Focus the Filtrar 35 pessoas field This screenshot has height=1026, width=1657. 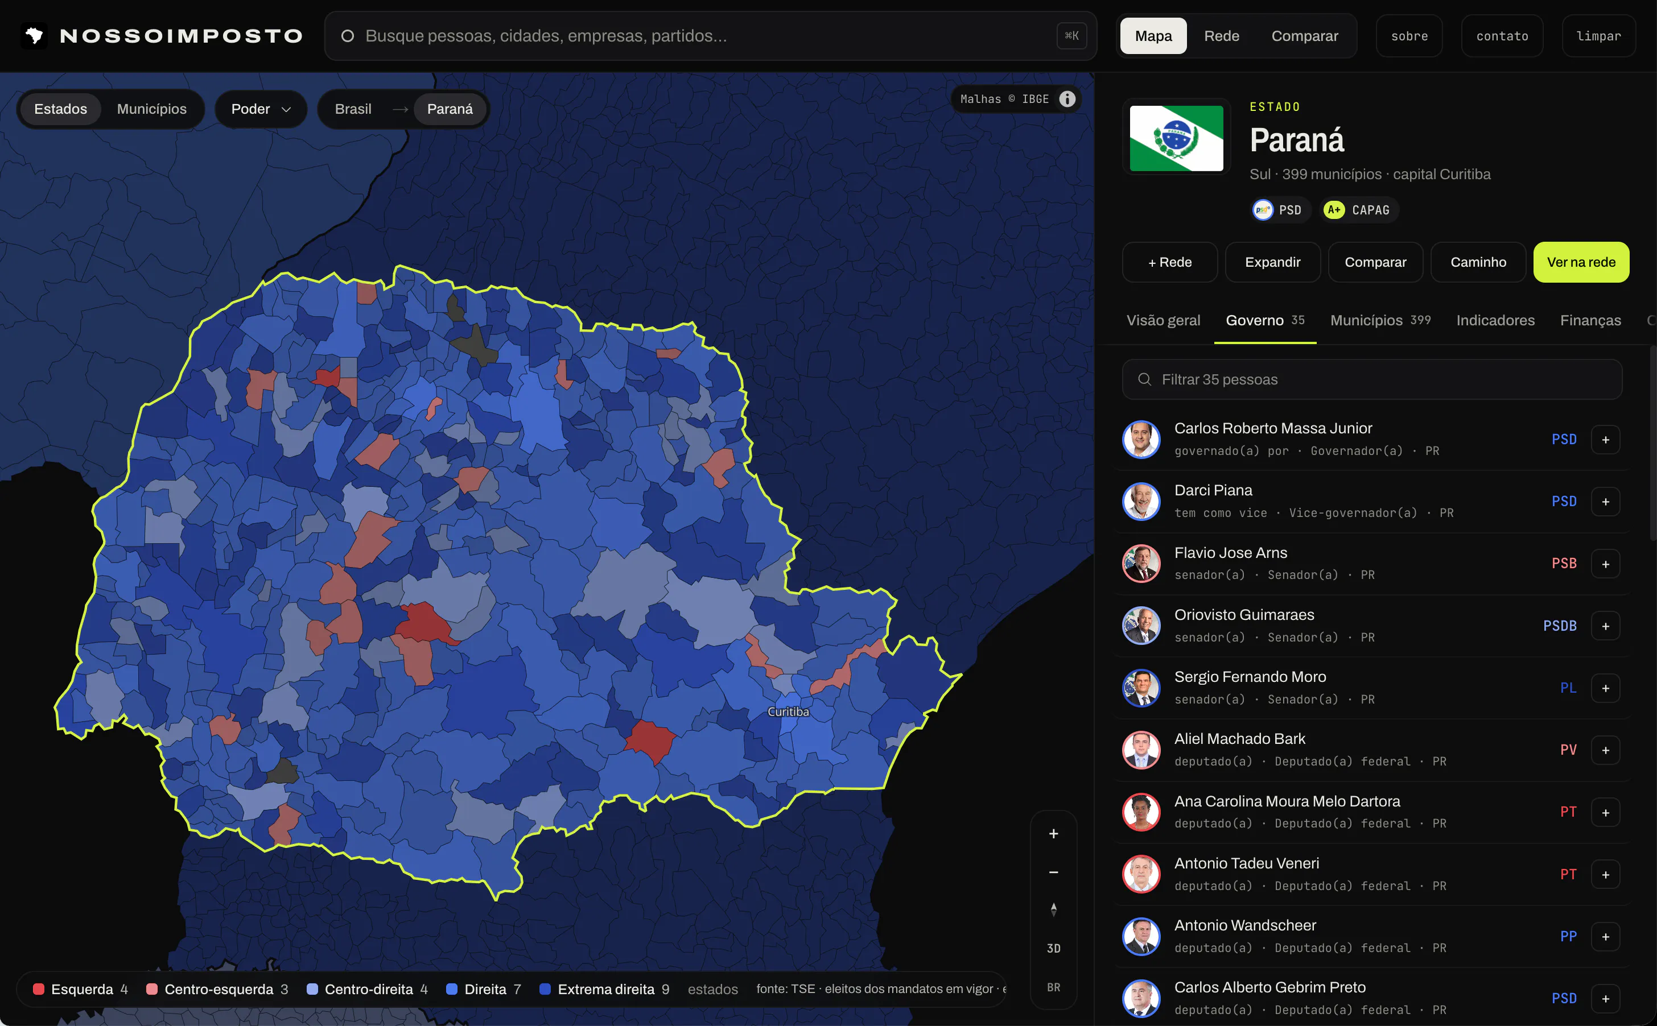[1372, 379]
